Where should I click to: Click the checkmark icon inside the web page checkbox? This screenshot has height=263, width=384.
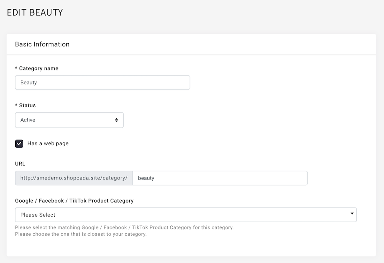pyautogui.click(x=19, y=143)
